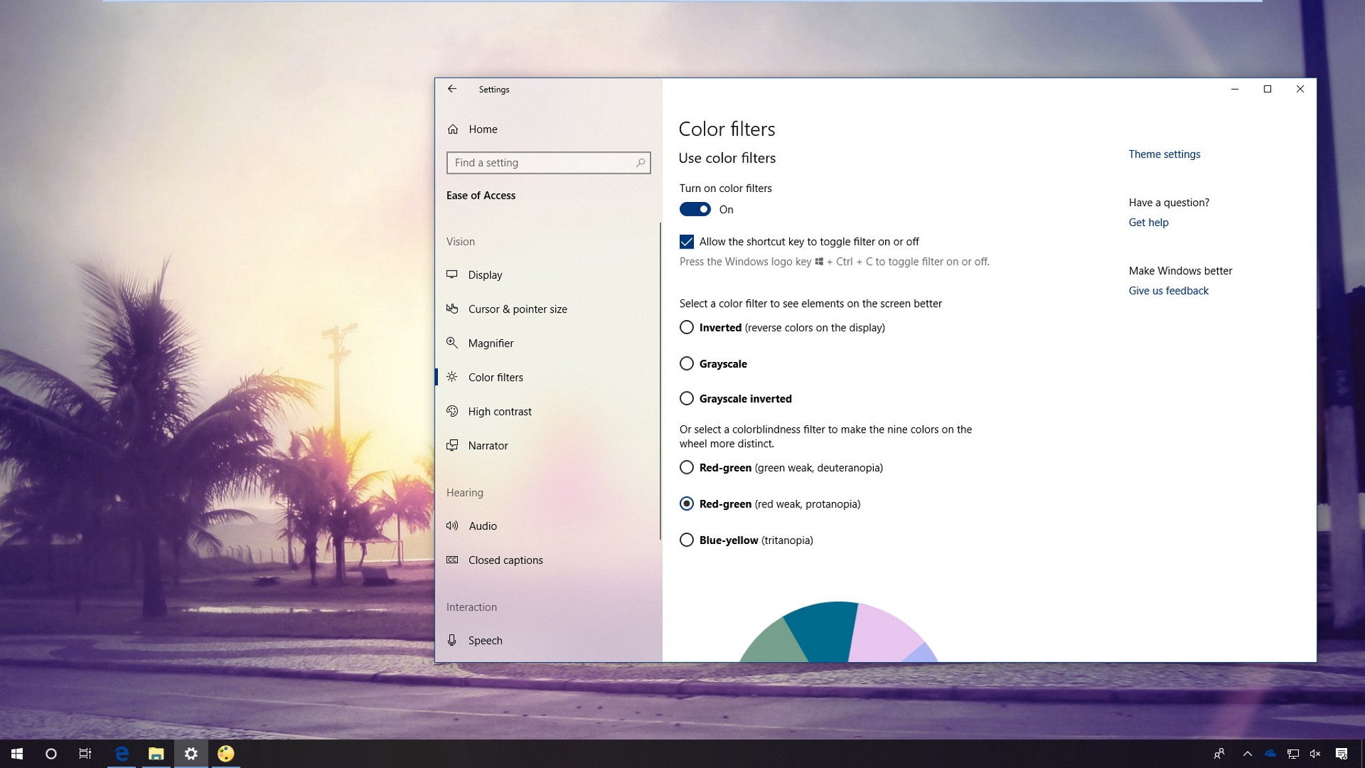Open Closed captions settings

click(507, 560)
